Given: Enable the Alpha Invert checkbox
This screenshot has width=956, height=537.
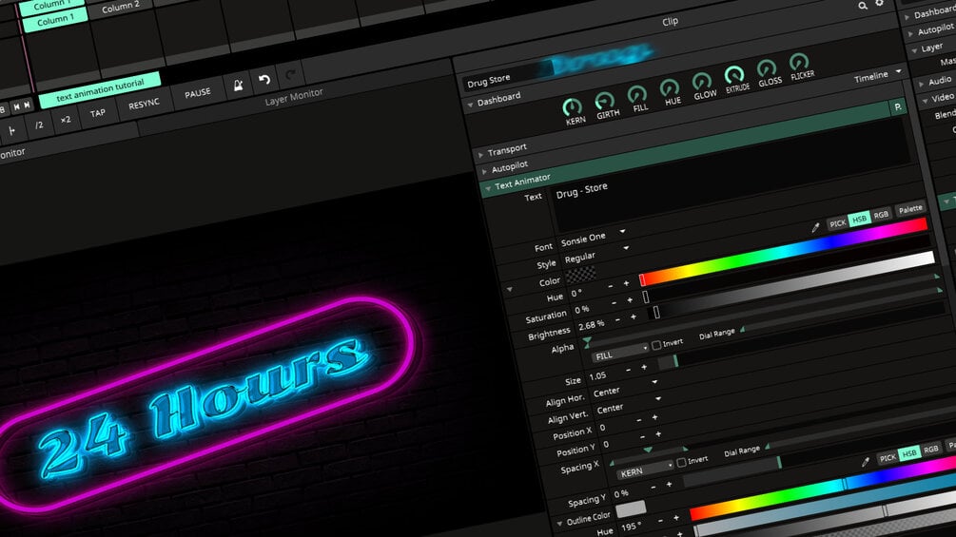Looking at the screenshot, I should [656, 345].
